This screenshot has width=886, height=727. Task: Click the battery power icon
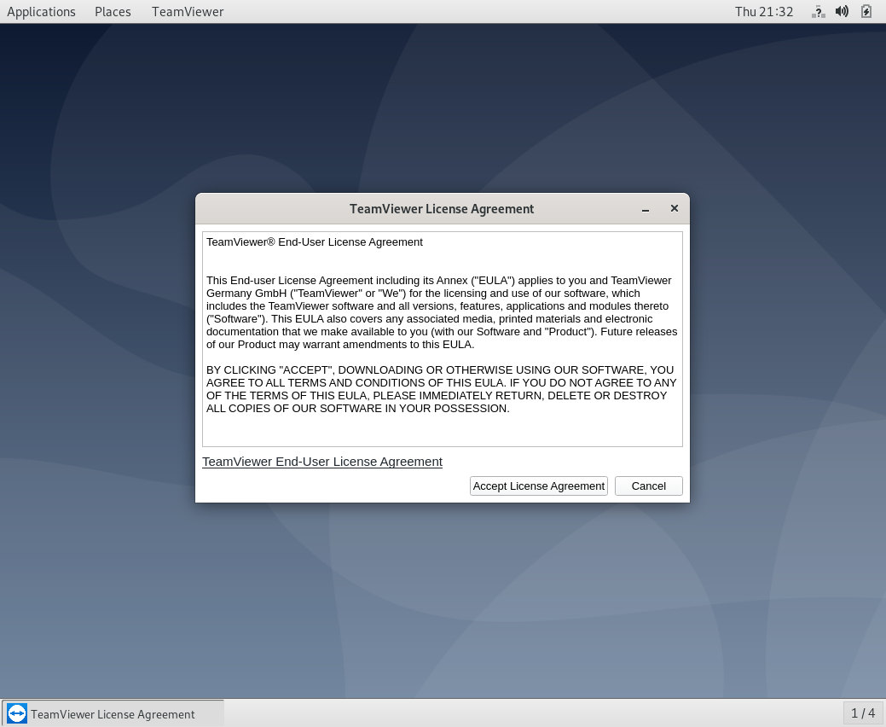866,11
